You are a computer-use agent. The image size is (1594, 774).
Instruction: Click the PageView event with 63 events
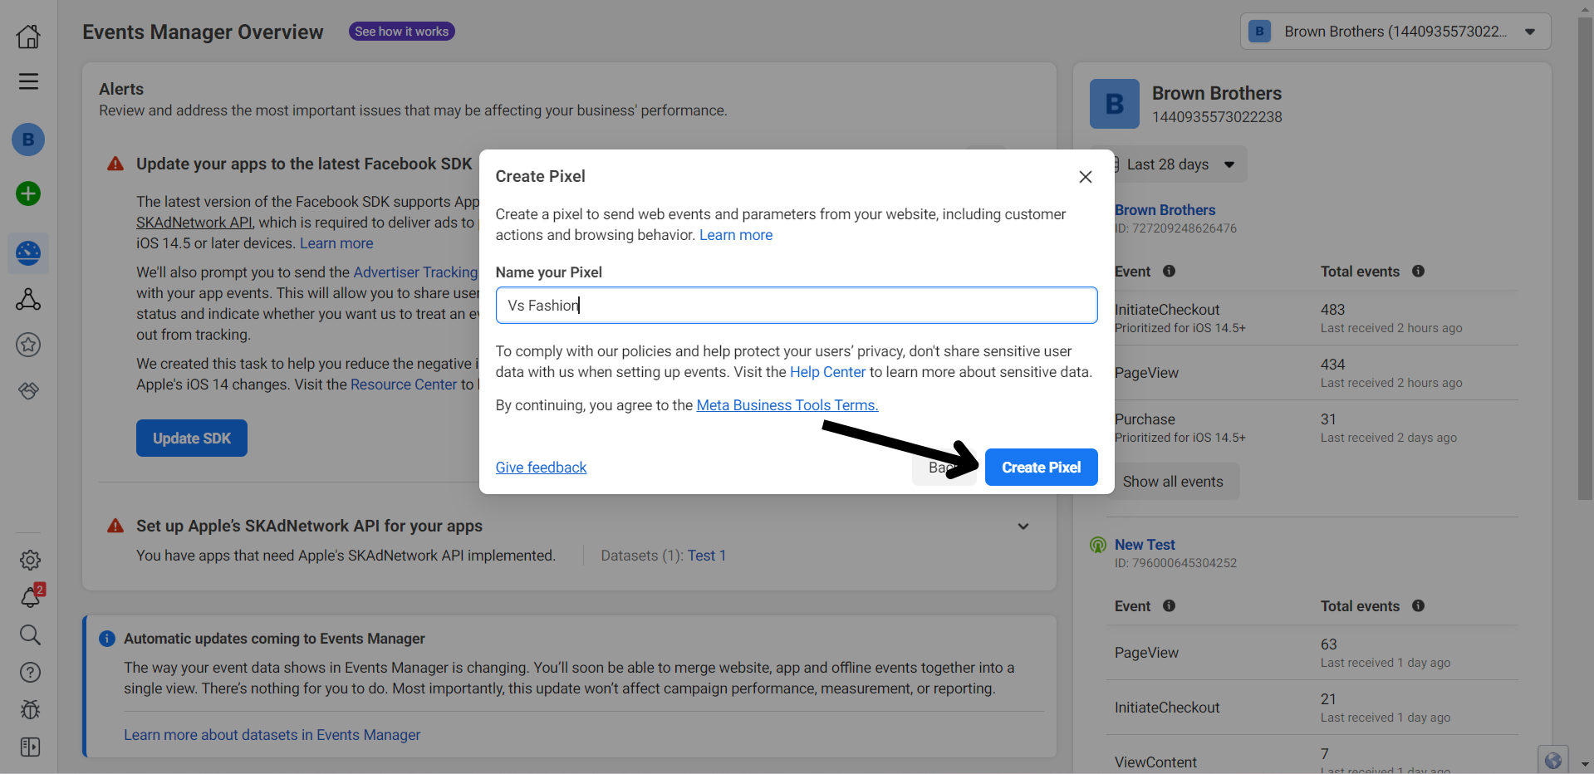(x=1312, y=653)
